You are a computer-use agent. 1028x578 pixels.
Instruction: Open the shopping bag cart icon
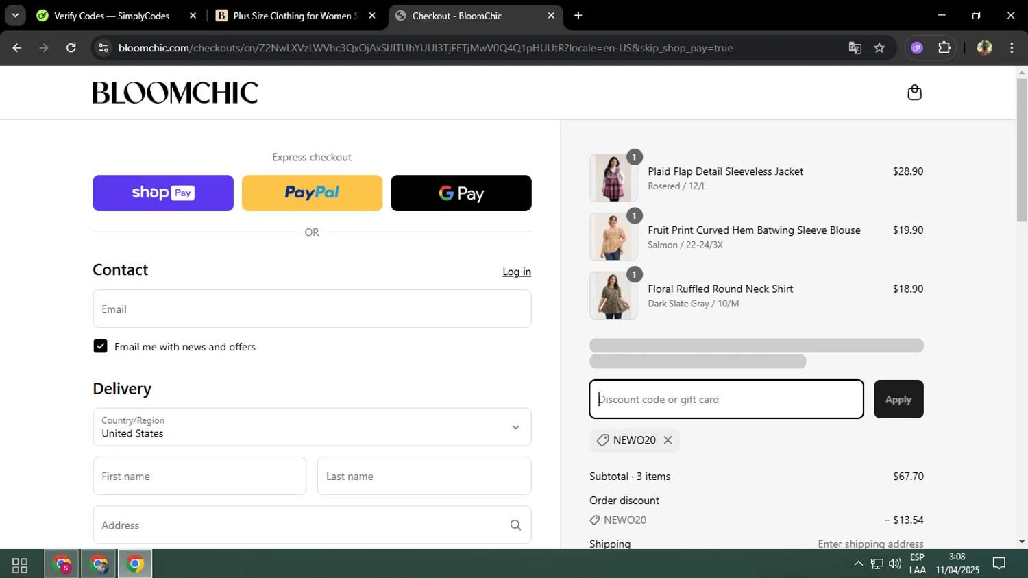[914, 93]
